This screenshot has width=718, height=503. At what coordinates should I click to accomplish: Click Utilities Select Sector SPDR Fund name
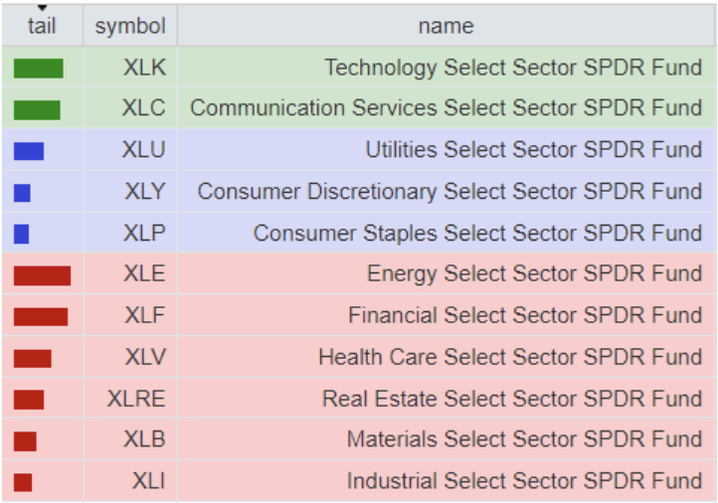tap(533, 151)
